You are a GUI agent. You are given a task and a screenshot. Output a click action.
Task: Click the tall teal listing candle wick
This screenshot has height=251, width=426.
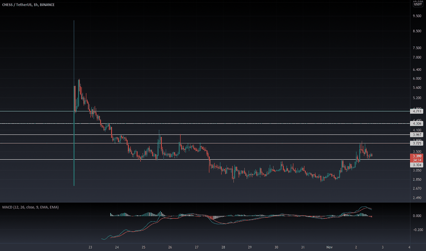tap(74, 103)
